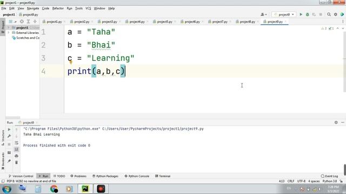Change the CRLF line separator

(x=291, y=181)
